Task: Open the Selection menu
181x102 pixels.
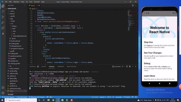Action: coord(16,2)
